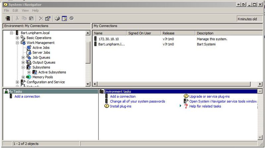Click the tree pane scroll down arrow
Image resolution: width=265 pixels, height=148 pixels.
[x=88, y=84]
